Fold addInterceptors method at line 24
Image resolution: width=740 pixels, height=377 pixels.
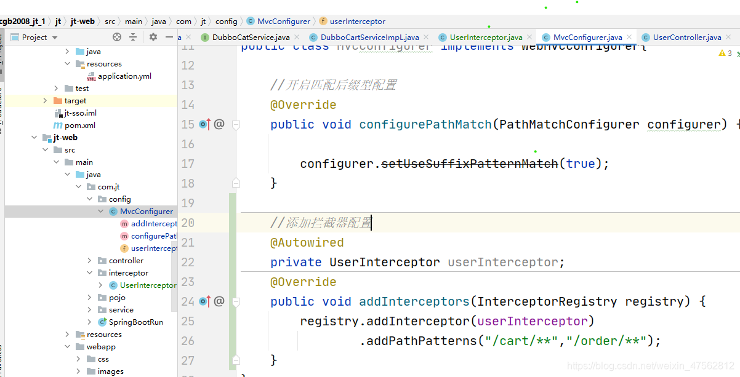coord(235,301)
